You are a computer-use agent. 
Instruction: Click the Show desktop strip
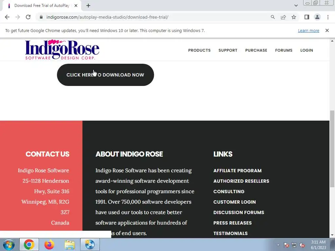333,244
